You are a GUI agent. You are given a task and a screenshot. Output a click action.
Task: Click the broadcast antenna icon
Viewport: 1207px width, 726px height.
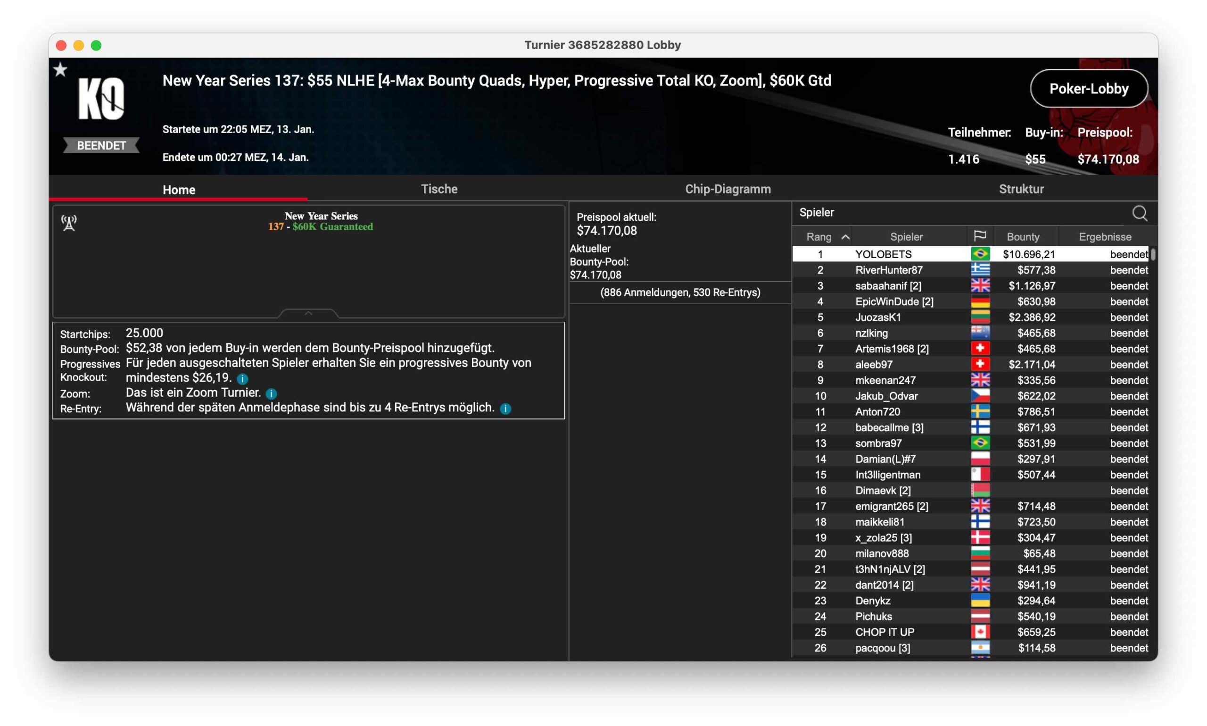pos(69,223)
